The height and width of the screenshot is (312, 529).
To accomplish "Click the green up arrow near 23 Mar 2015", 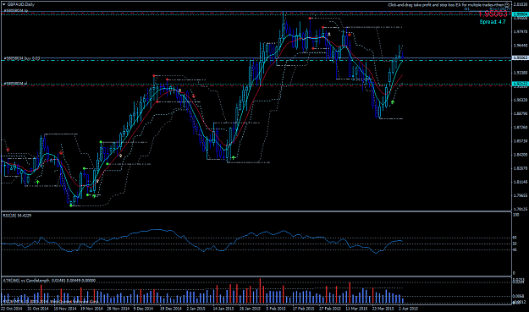I will tap(393, 101).
